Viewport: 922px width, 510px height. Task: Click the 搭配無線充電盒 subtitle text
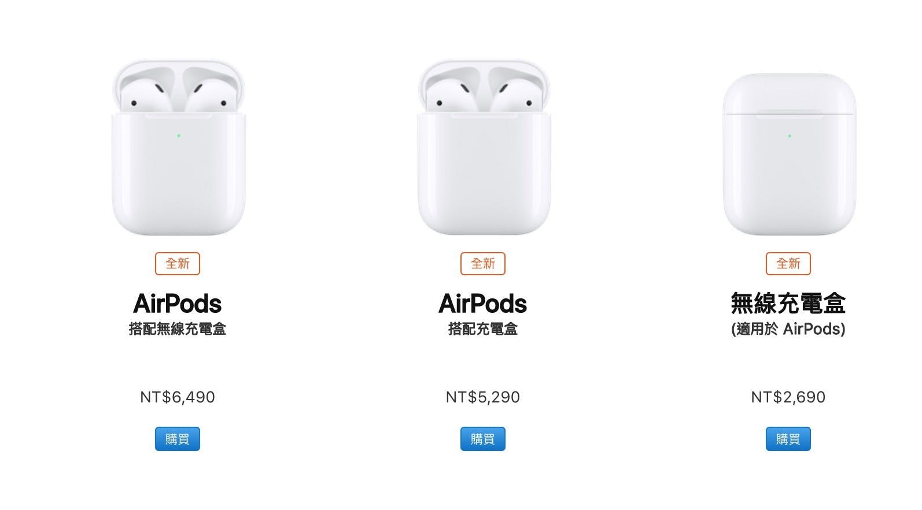[x=178, y=329]
